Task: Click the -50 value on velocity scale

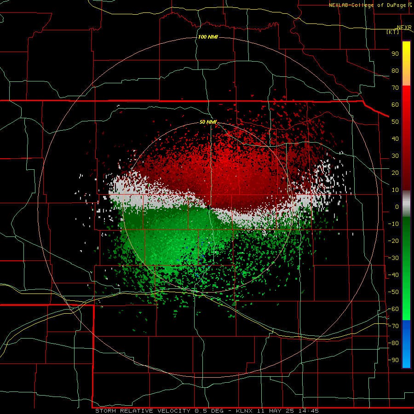Action: pyautogui.click(x=393, y=292)
